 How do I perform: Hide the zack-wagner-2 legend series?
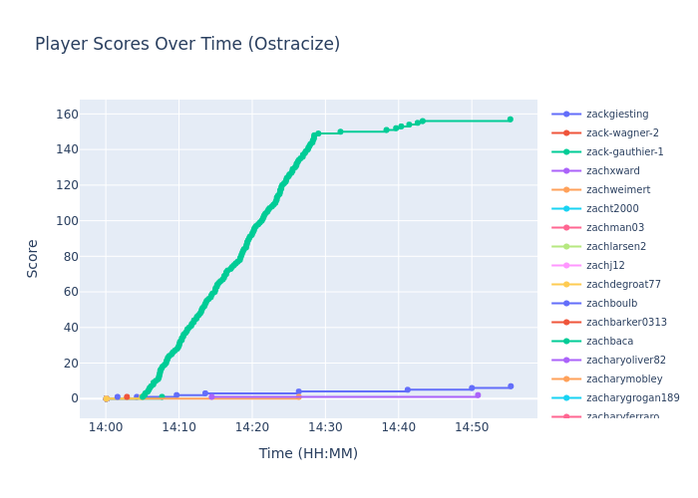(x=621, y=133)
